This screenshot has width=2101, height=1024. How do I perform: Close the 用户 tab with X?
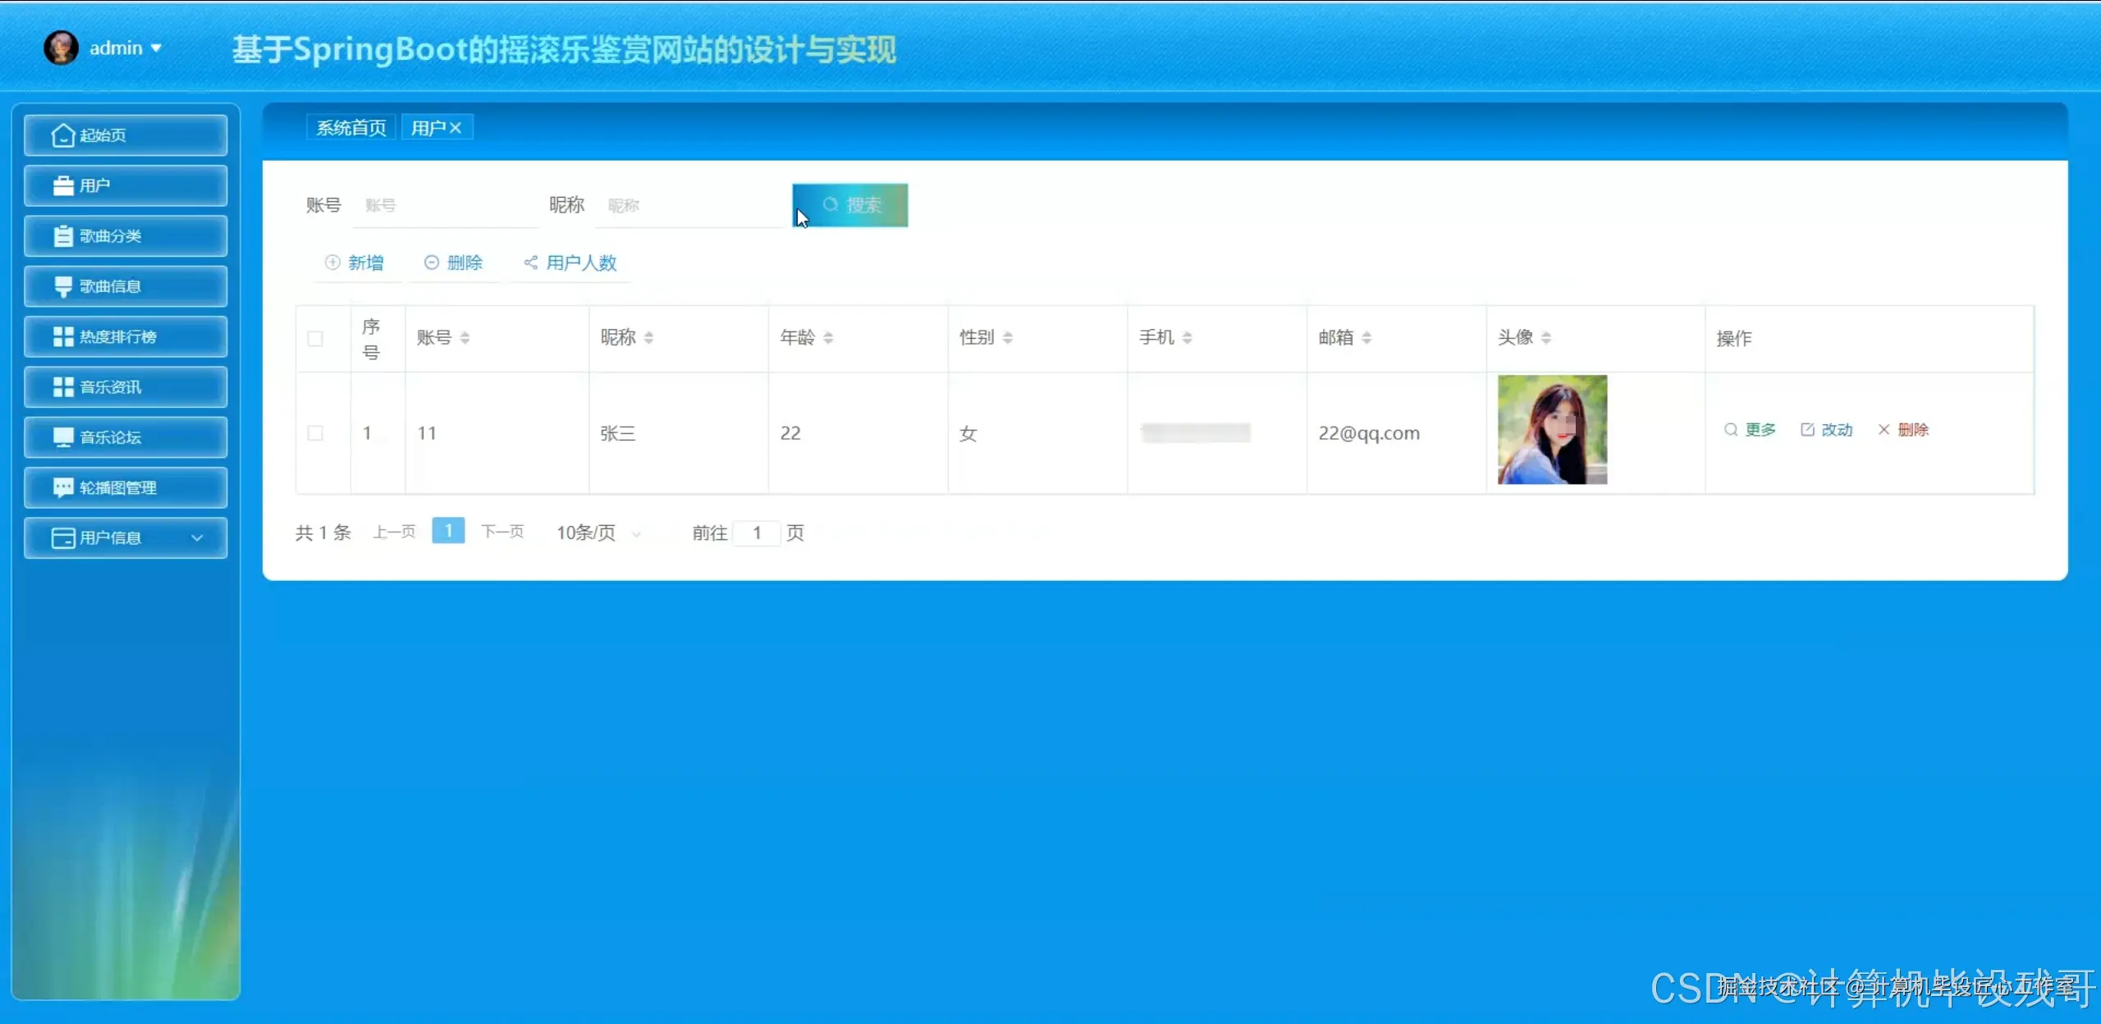[456, 128]
